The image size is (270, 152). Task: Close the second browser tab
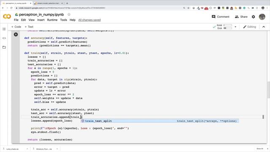(x=62, y=3)
